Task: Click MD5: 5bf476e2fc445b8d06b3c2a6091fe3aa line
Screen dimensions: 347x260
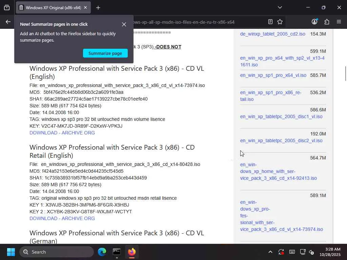Action: pyautogui.click(x=76, y=92)
